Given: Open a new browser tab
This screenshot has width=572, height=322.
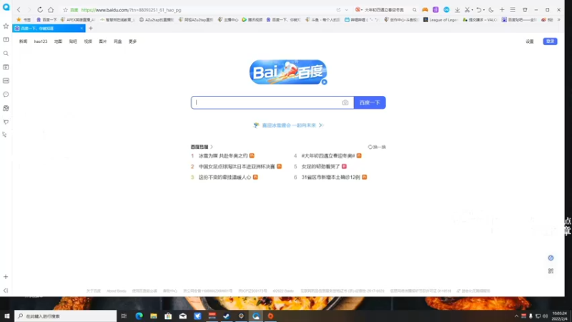Looking at the screenshot, I should [91, 28].
